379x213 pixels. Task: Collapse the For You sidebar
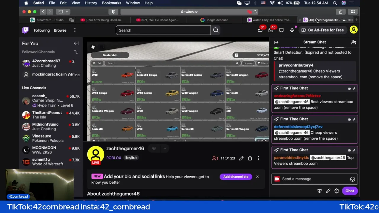(x=76, y=43)
